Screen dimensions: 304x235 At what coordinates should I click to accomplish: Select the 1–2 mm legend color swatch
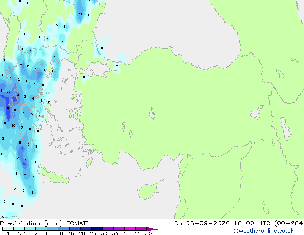(30, 229)
